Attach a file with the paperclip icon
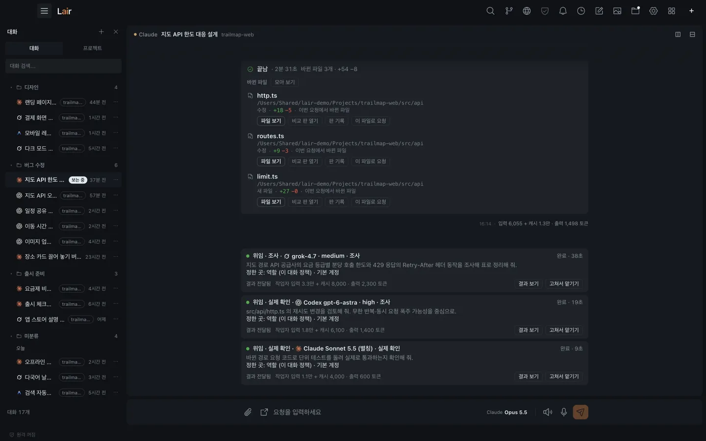 (x=248, y=412)
